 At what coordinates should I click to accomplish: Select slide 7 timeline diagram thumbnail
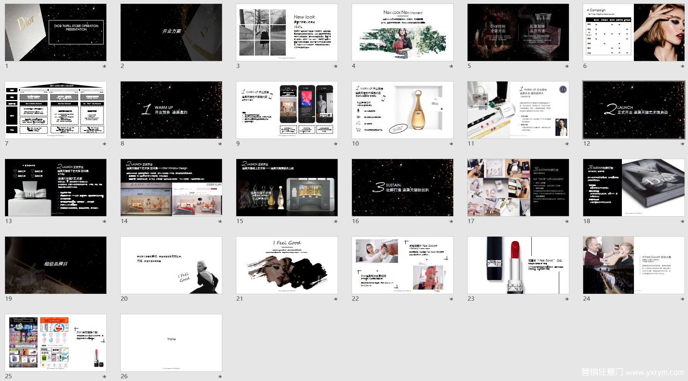pos(56,110)
